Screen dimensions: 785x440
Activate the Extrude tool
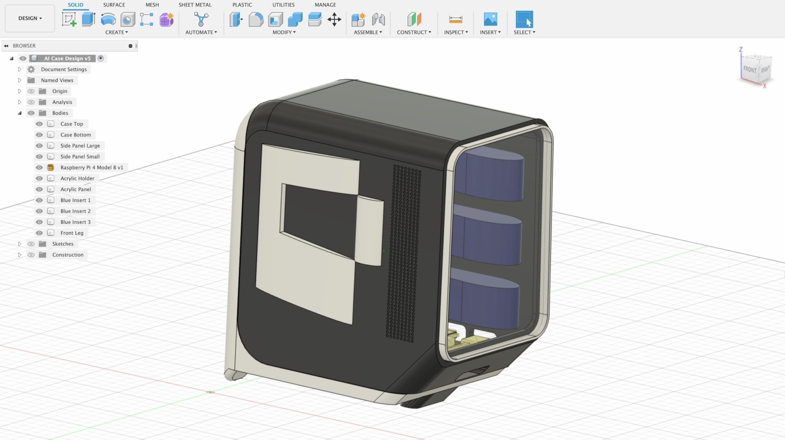[89, 19]
